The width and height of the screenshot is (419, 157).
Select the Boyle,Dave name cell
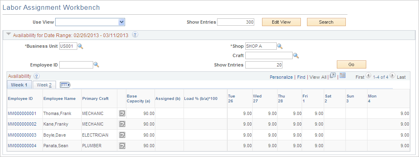click(62, 135)
